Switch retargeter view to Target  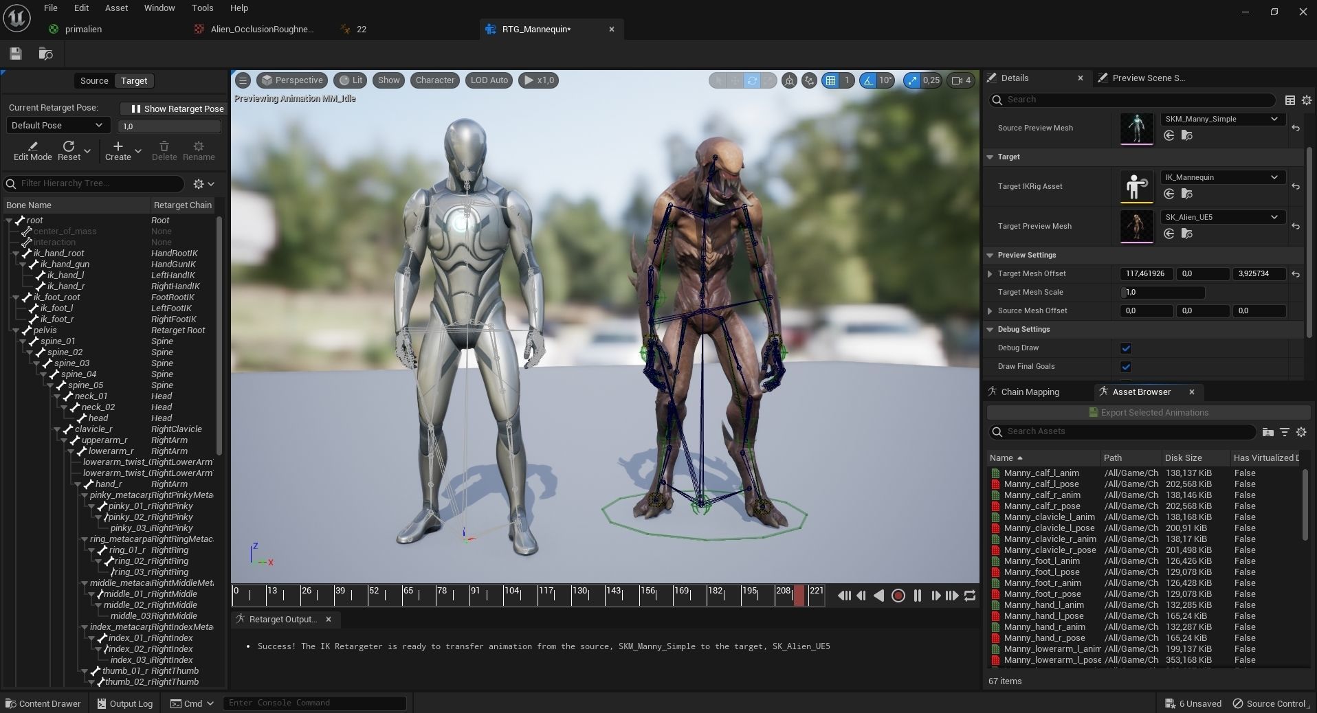pyautogui.click(x=134, y=81)
